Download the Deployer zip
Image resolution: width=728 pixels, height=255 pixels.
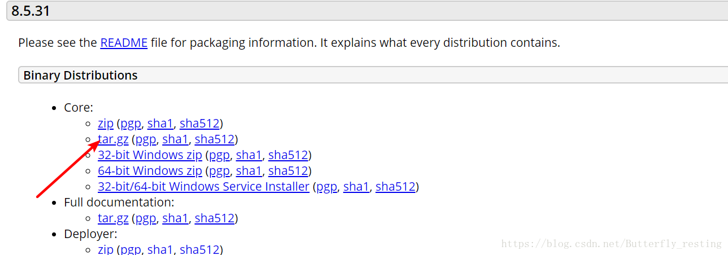106,249
